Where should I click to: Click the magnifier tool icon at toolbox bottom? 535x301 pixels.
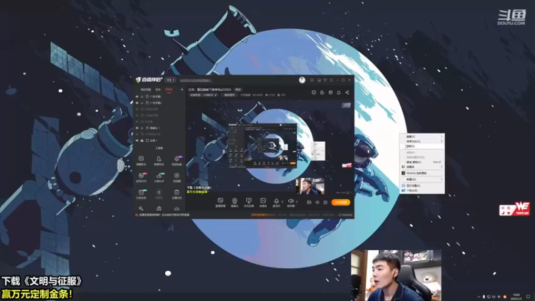[x=141, y=209]
